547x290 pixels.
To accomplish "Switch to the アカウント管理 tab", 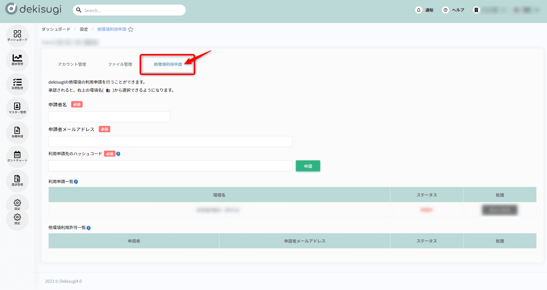I will (72, 64).
